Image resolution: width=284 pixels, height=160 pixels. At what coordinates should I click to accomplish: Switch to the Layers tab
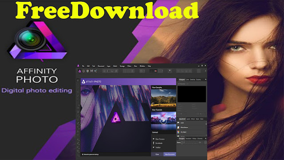pos(188,119)
